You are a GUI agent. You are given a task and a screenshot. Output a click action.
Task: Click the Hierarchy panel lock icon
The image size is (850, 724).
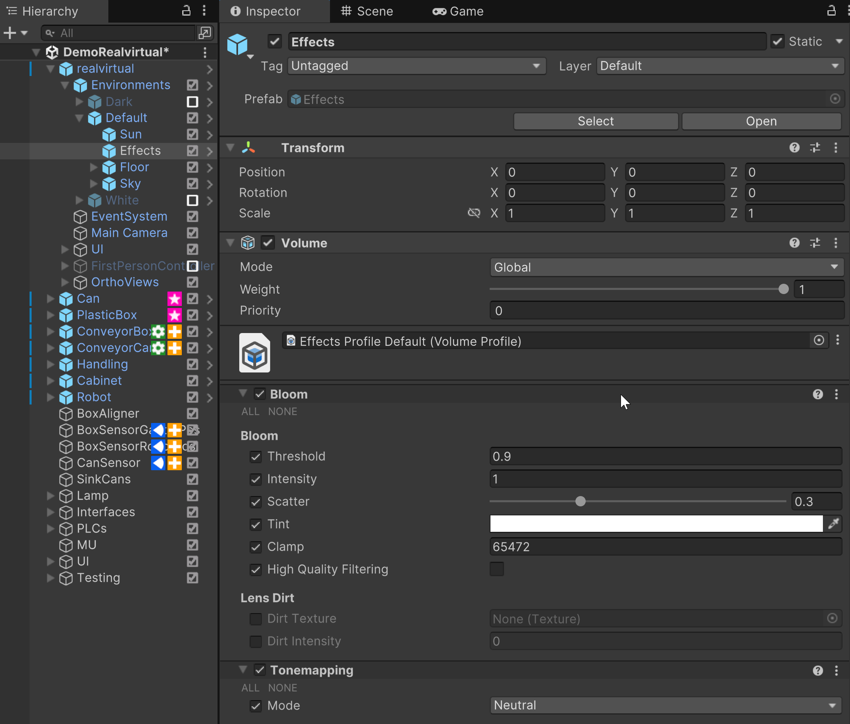coord(186,11)
